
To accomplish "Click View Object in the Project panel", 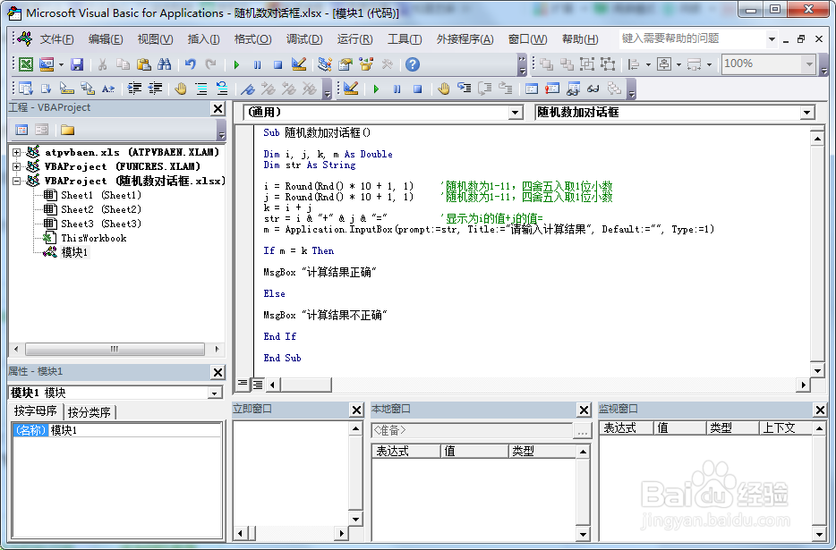I will 41,130.
